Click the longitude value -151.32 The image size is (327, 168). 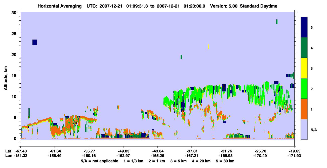click(x=20, y=156)
